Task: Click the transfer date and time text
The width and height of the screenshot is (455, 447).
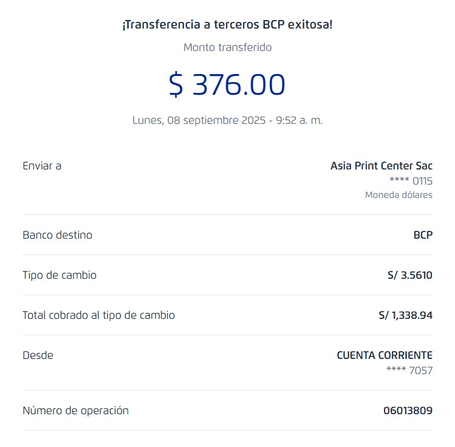Action: [x=227, y=120]
